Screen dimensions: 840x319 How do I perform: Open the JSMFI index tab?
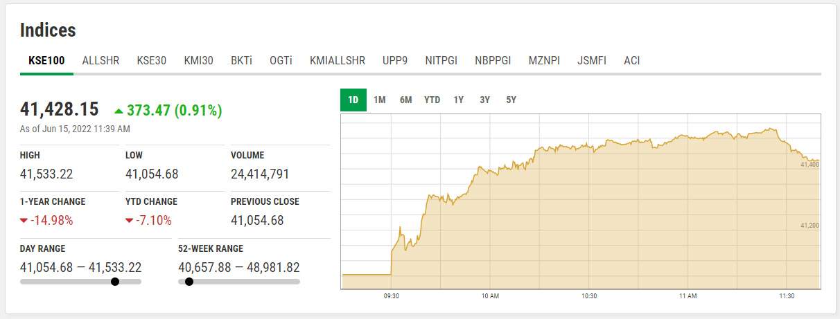pos(591,60)
